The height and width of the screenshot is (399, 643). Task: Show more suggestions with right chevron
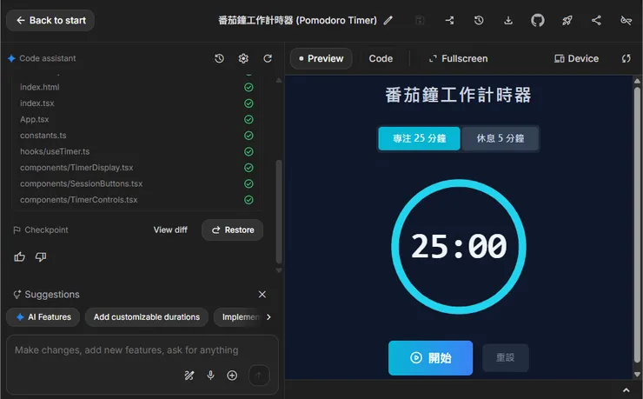pos(268,317)
